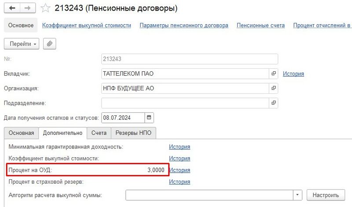Open Процент отчислений navigation link
The height and width of the screenshot is (207, 352).
(x=323, y=26)
